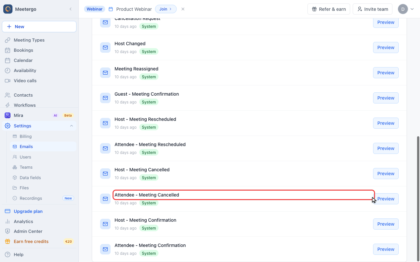Open Admin Center shield icon
The height and width of the screenshot is (262, 420).
tap(8, 231)
